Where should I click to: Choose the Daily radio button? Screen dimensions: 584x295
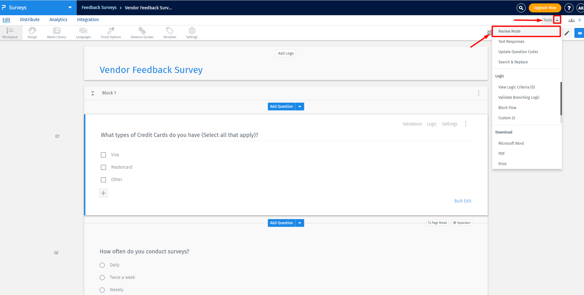pyautogui.click(x=102, y=265)
